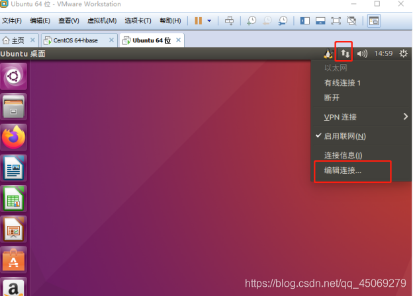Click 断开 to disconnect wired connection
The width and height of the screenshot is (413, 296).
(x=361, y=98)
